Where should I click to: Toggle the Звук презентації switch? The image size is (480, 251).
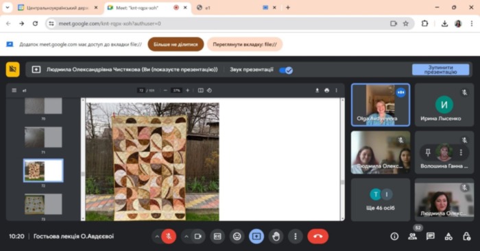tap(286, 70)
